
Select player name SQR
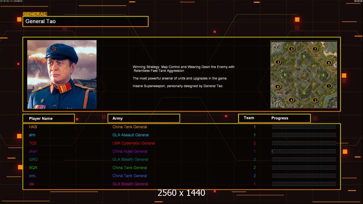coord(33,168)
